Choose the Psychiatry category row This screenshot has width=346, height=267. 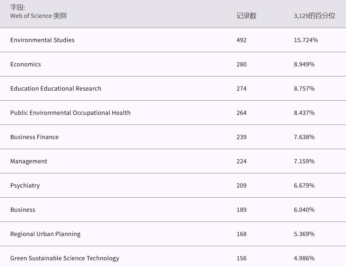(25, 186)
